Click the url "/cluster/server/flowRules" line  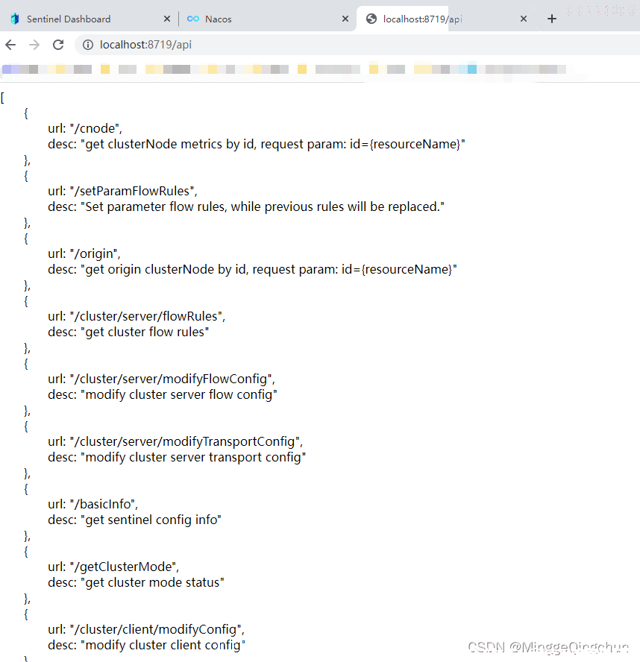pos(137,316)
